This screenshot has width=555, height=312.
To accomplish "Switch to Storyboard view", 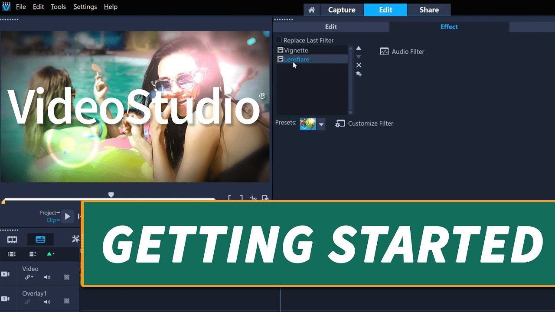I will pyautogui.click(x=12, y=239).
